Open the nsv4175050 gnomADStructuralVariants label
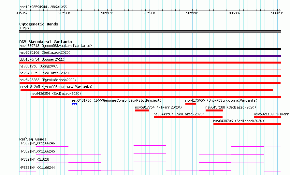Viewport: 290px width, 175px height. (221, 100)
